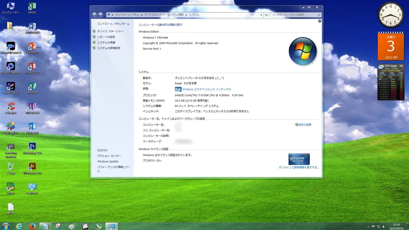Launch the POWERPNT desktop shortcut
Image resolution: width=409 pixels, height=230 pixels.
coord(32,48)
